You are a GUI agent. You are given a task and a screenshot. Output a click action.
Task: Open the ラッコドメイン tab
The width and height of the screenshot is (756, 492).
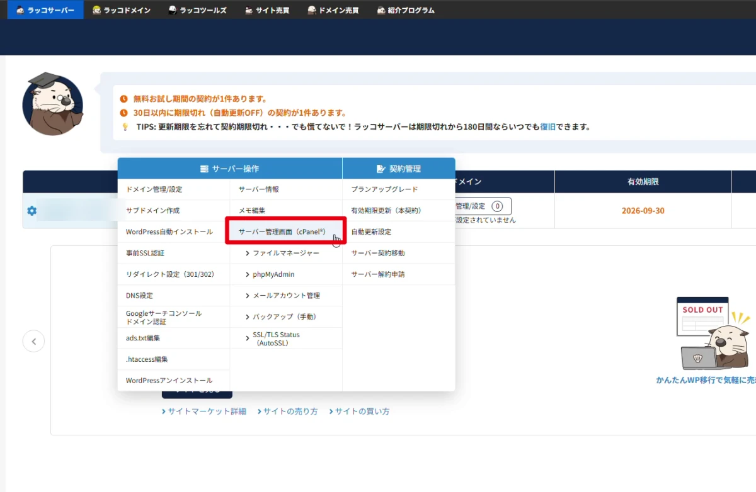(x=122, y=10)
